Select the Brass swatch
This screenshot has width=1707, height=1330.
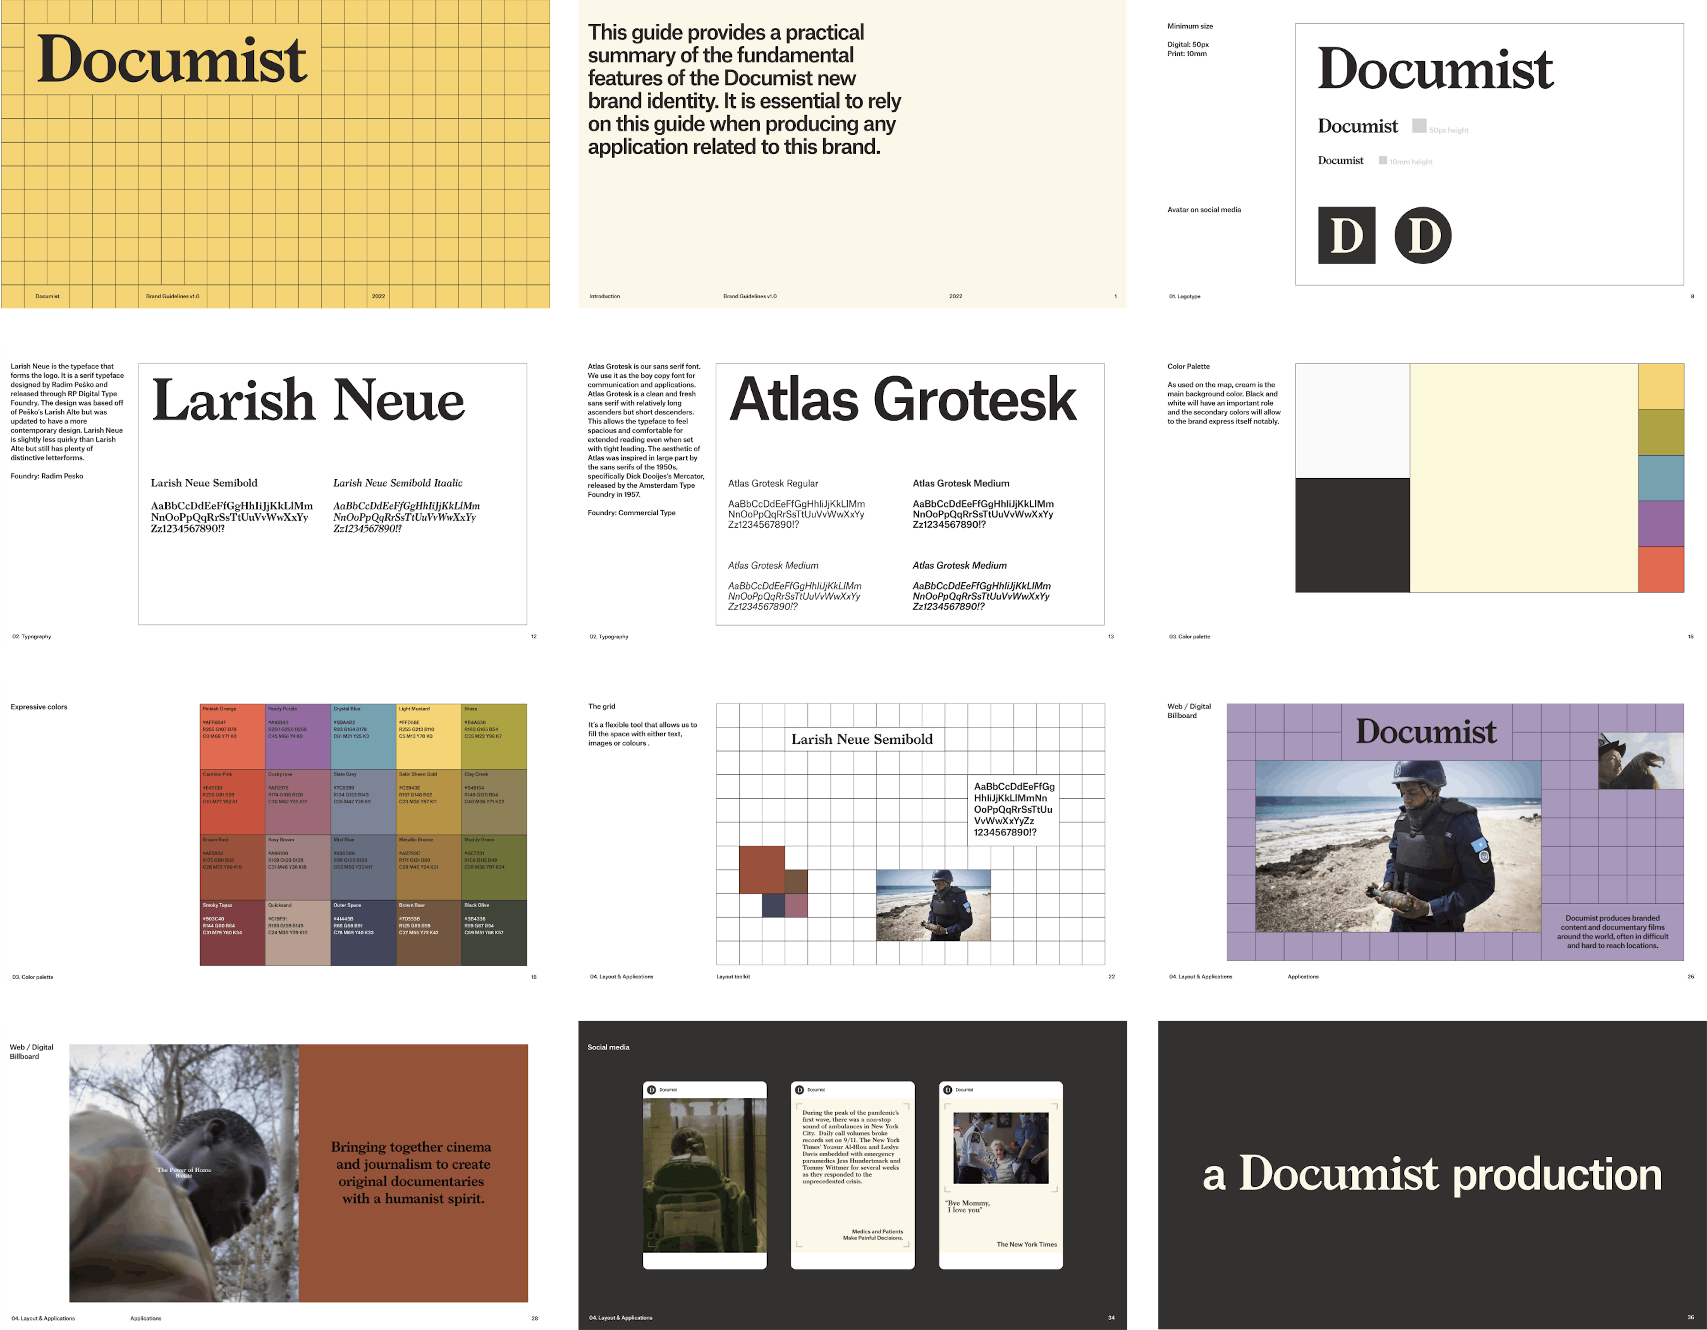(x=494, y=736)
